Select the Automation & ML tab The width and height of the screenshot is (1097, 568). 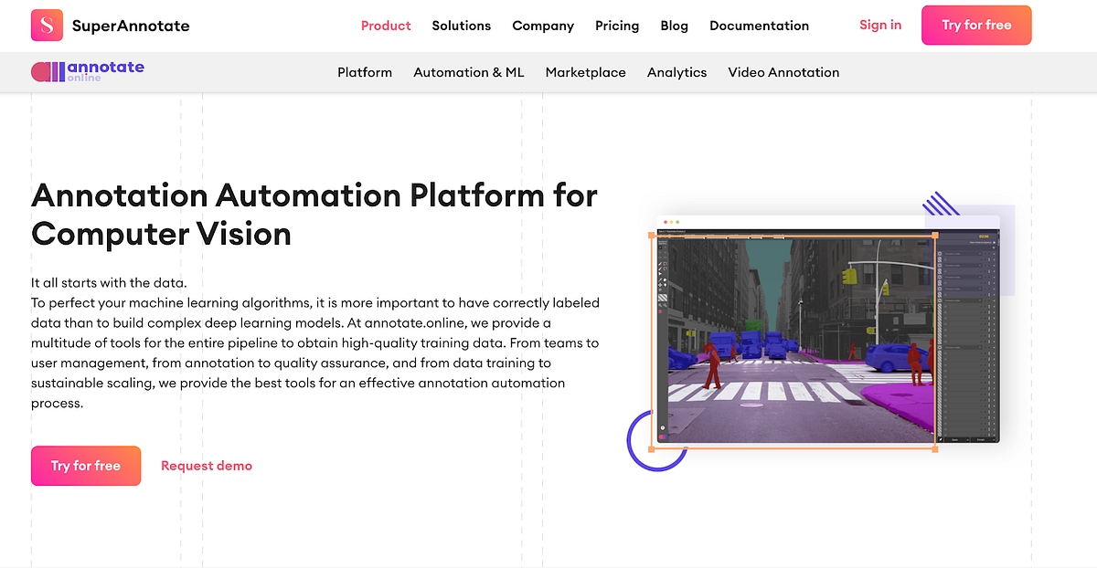coord(469,72)
